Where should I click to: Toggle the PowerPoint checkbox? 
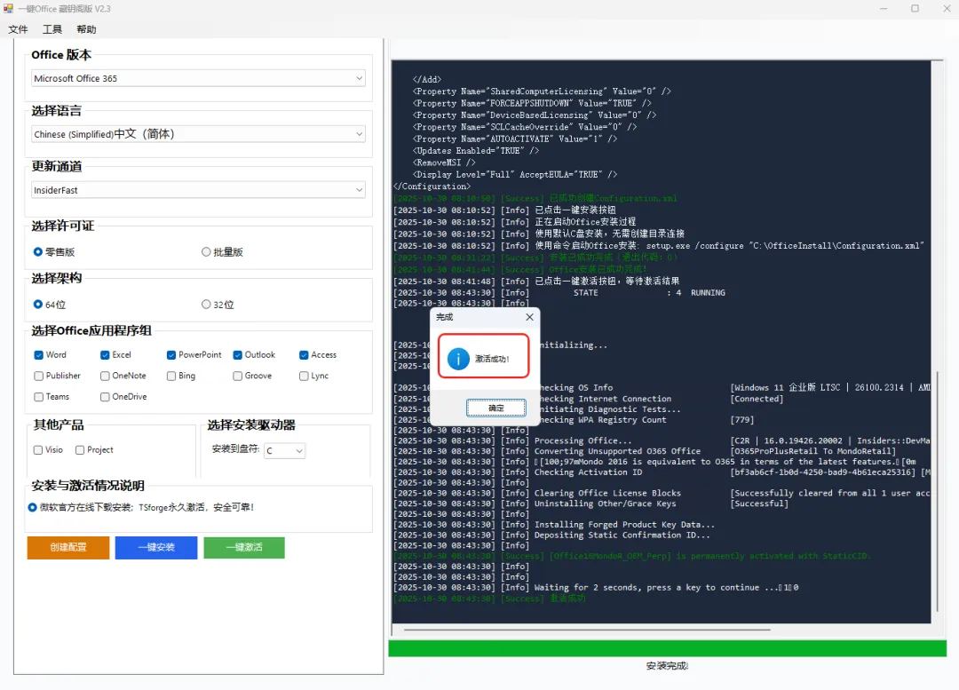click(171, 355)
